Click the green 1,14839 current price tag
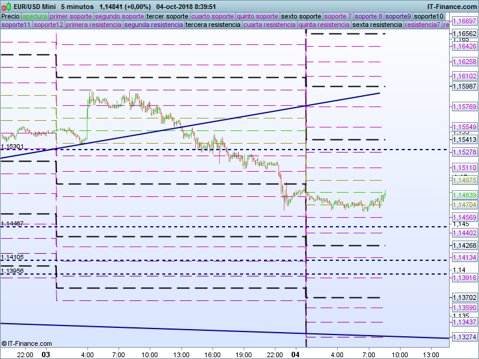This screenshot has height=359, width=479. click(465, 195)
